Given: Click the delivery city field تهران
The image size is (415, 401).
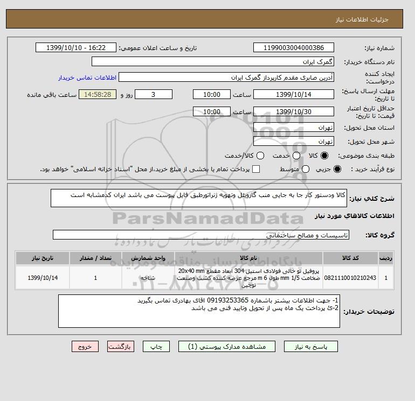Looking at the screenshot, I should tap(294, 141).
